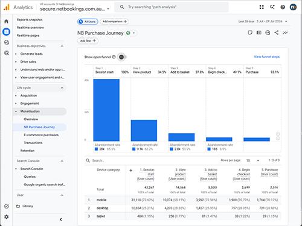
Task: Click the View product funnel bar
Action: point(144,131)
